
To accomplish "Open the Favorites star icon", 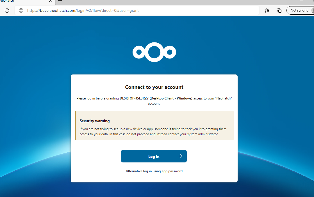I will [267, 10].
